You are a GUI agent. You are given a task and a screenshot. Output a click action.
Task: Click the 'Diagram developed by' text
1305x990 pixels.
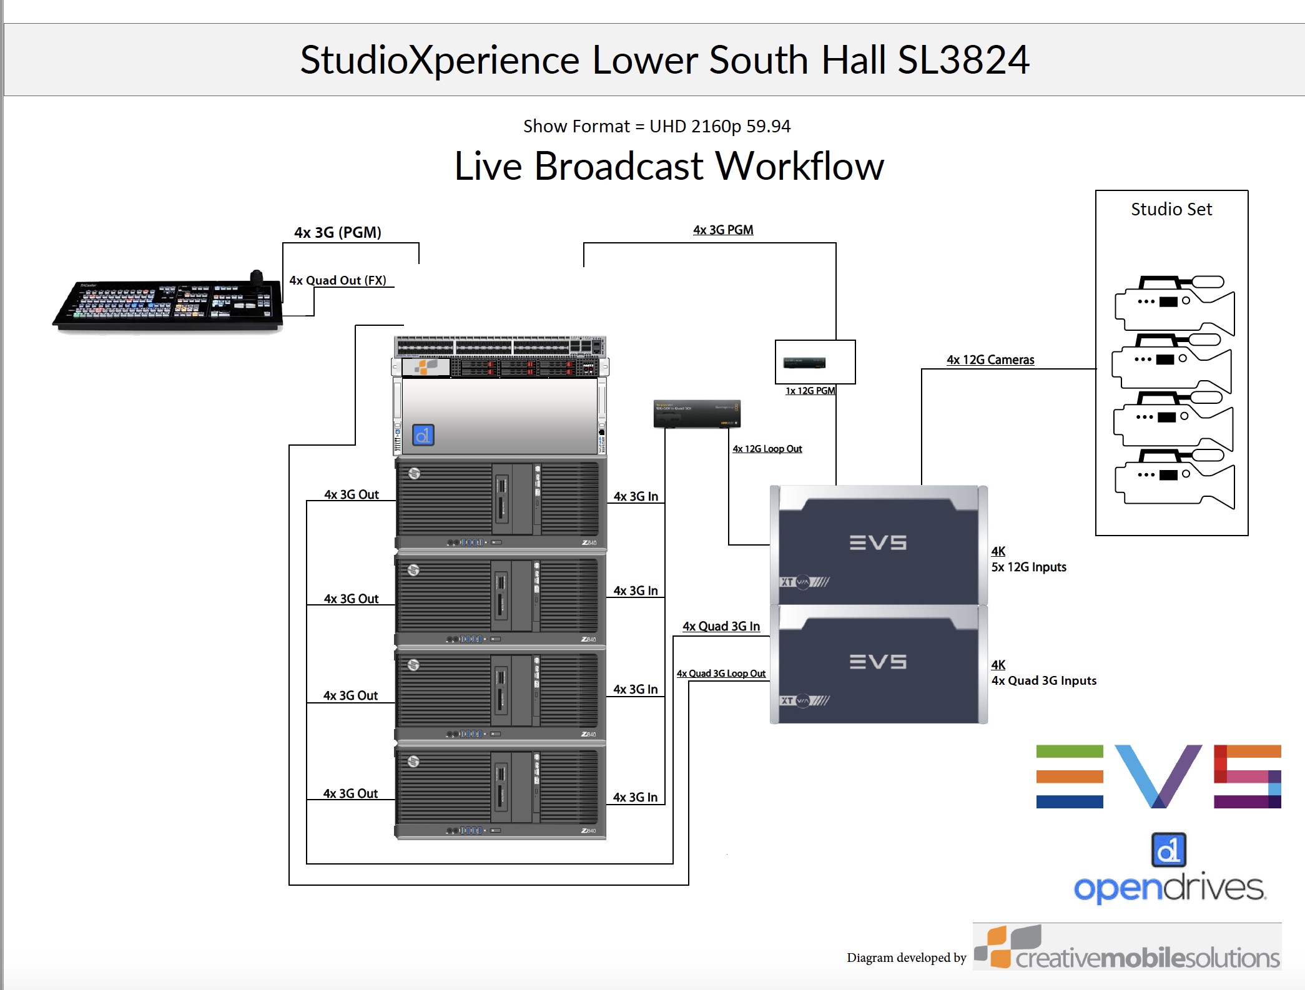(907, 958)
